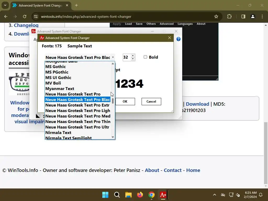This screenshot has width=268, height=201.
Task: Open the footer About link
Action: point(152,170)
